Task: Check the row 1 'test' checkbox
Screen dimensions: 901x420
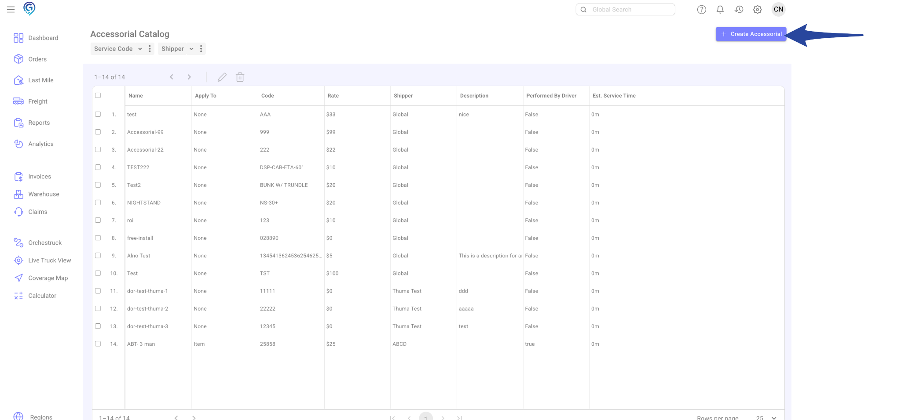Action: coord(98,114)
